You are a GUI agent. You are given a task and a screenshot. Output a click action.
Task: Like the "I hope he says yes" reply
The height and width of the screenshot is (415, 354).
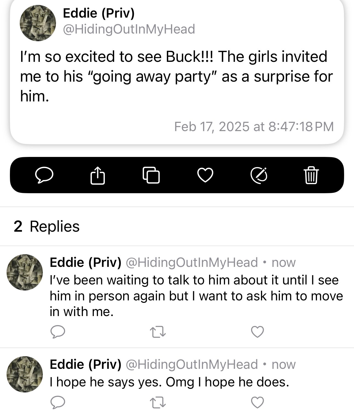click(x=257, y=403)
